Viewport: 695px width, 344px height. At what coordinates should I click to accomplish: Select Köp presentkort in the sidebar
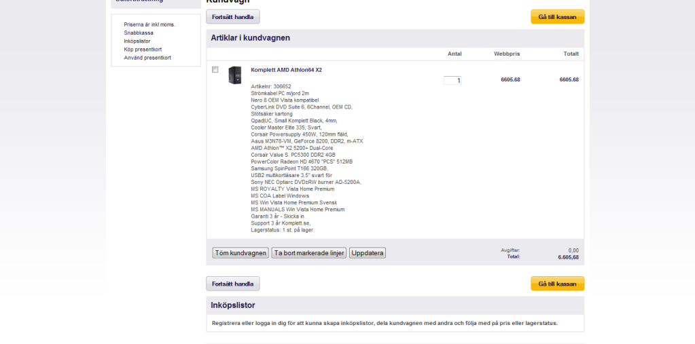pos(143,50)
